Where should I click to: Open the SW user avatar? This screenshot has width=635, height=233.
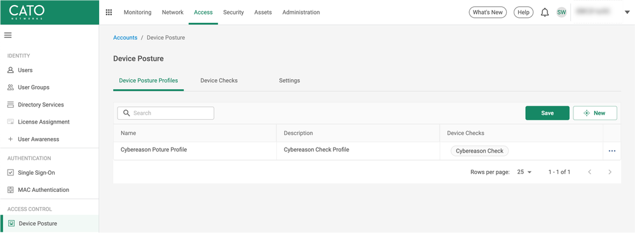(x=561, y=13)
